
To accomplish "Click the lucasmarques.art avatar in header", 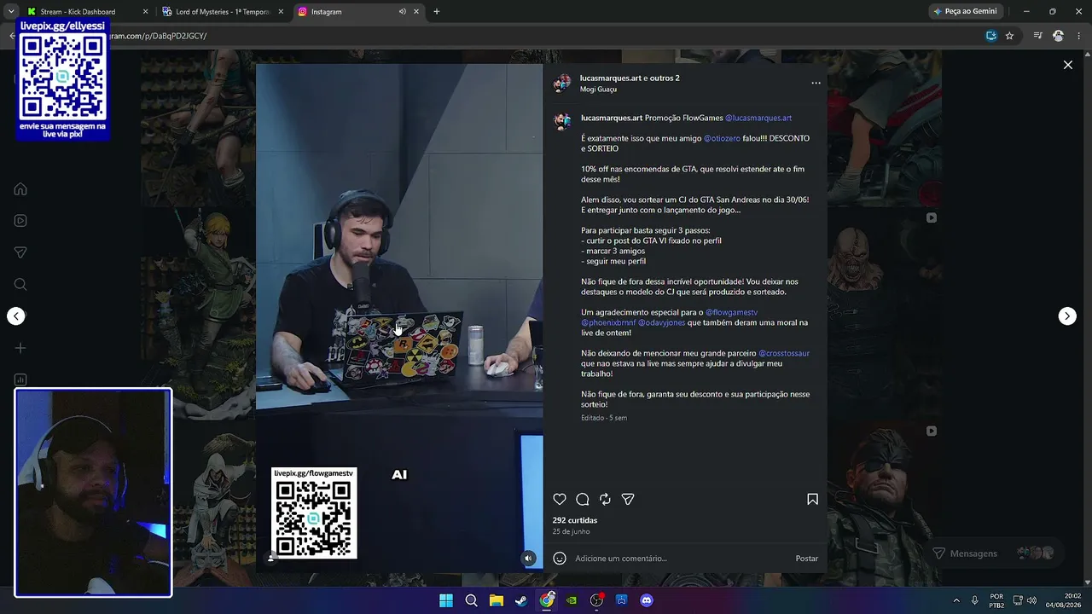I will (x=562, y=83).
